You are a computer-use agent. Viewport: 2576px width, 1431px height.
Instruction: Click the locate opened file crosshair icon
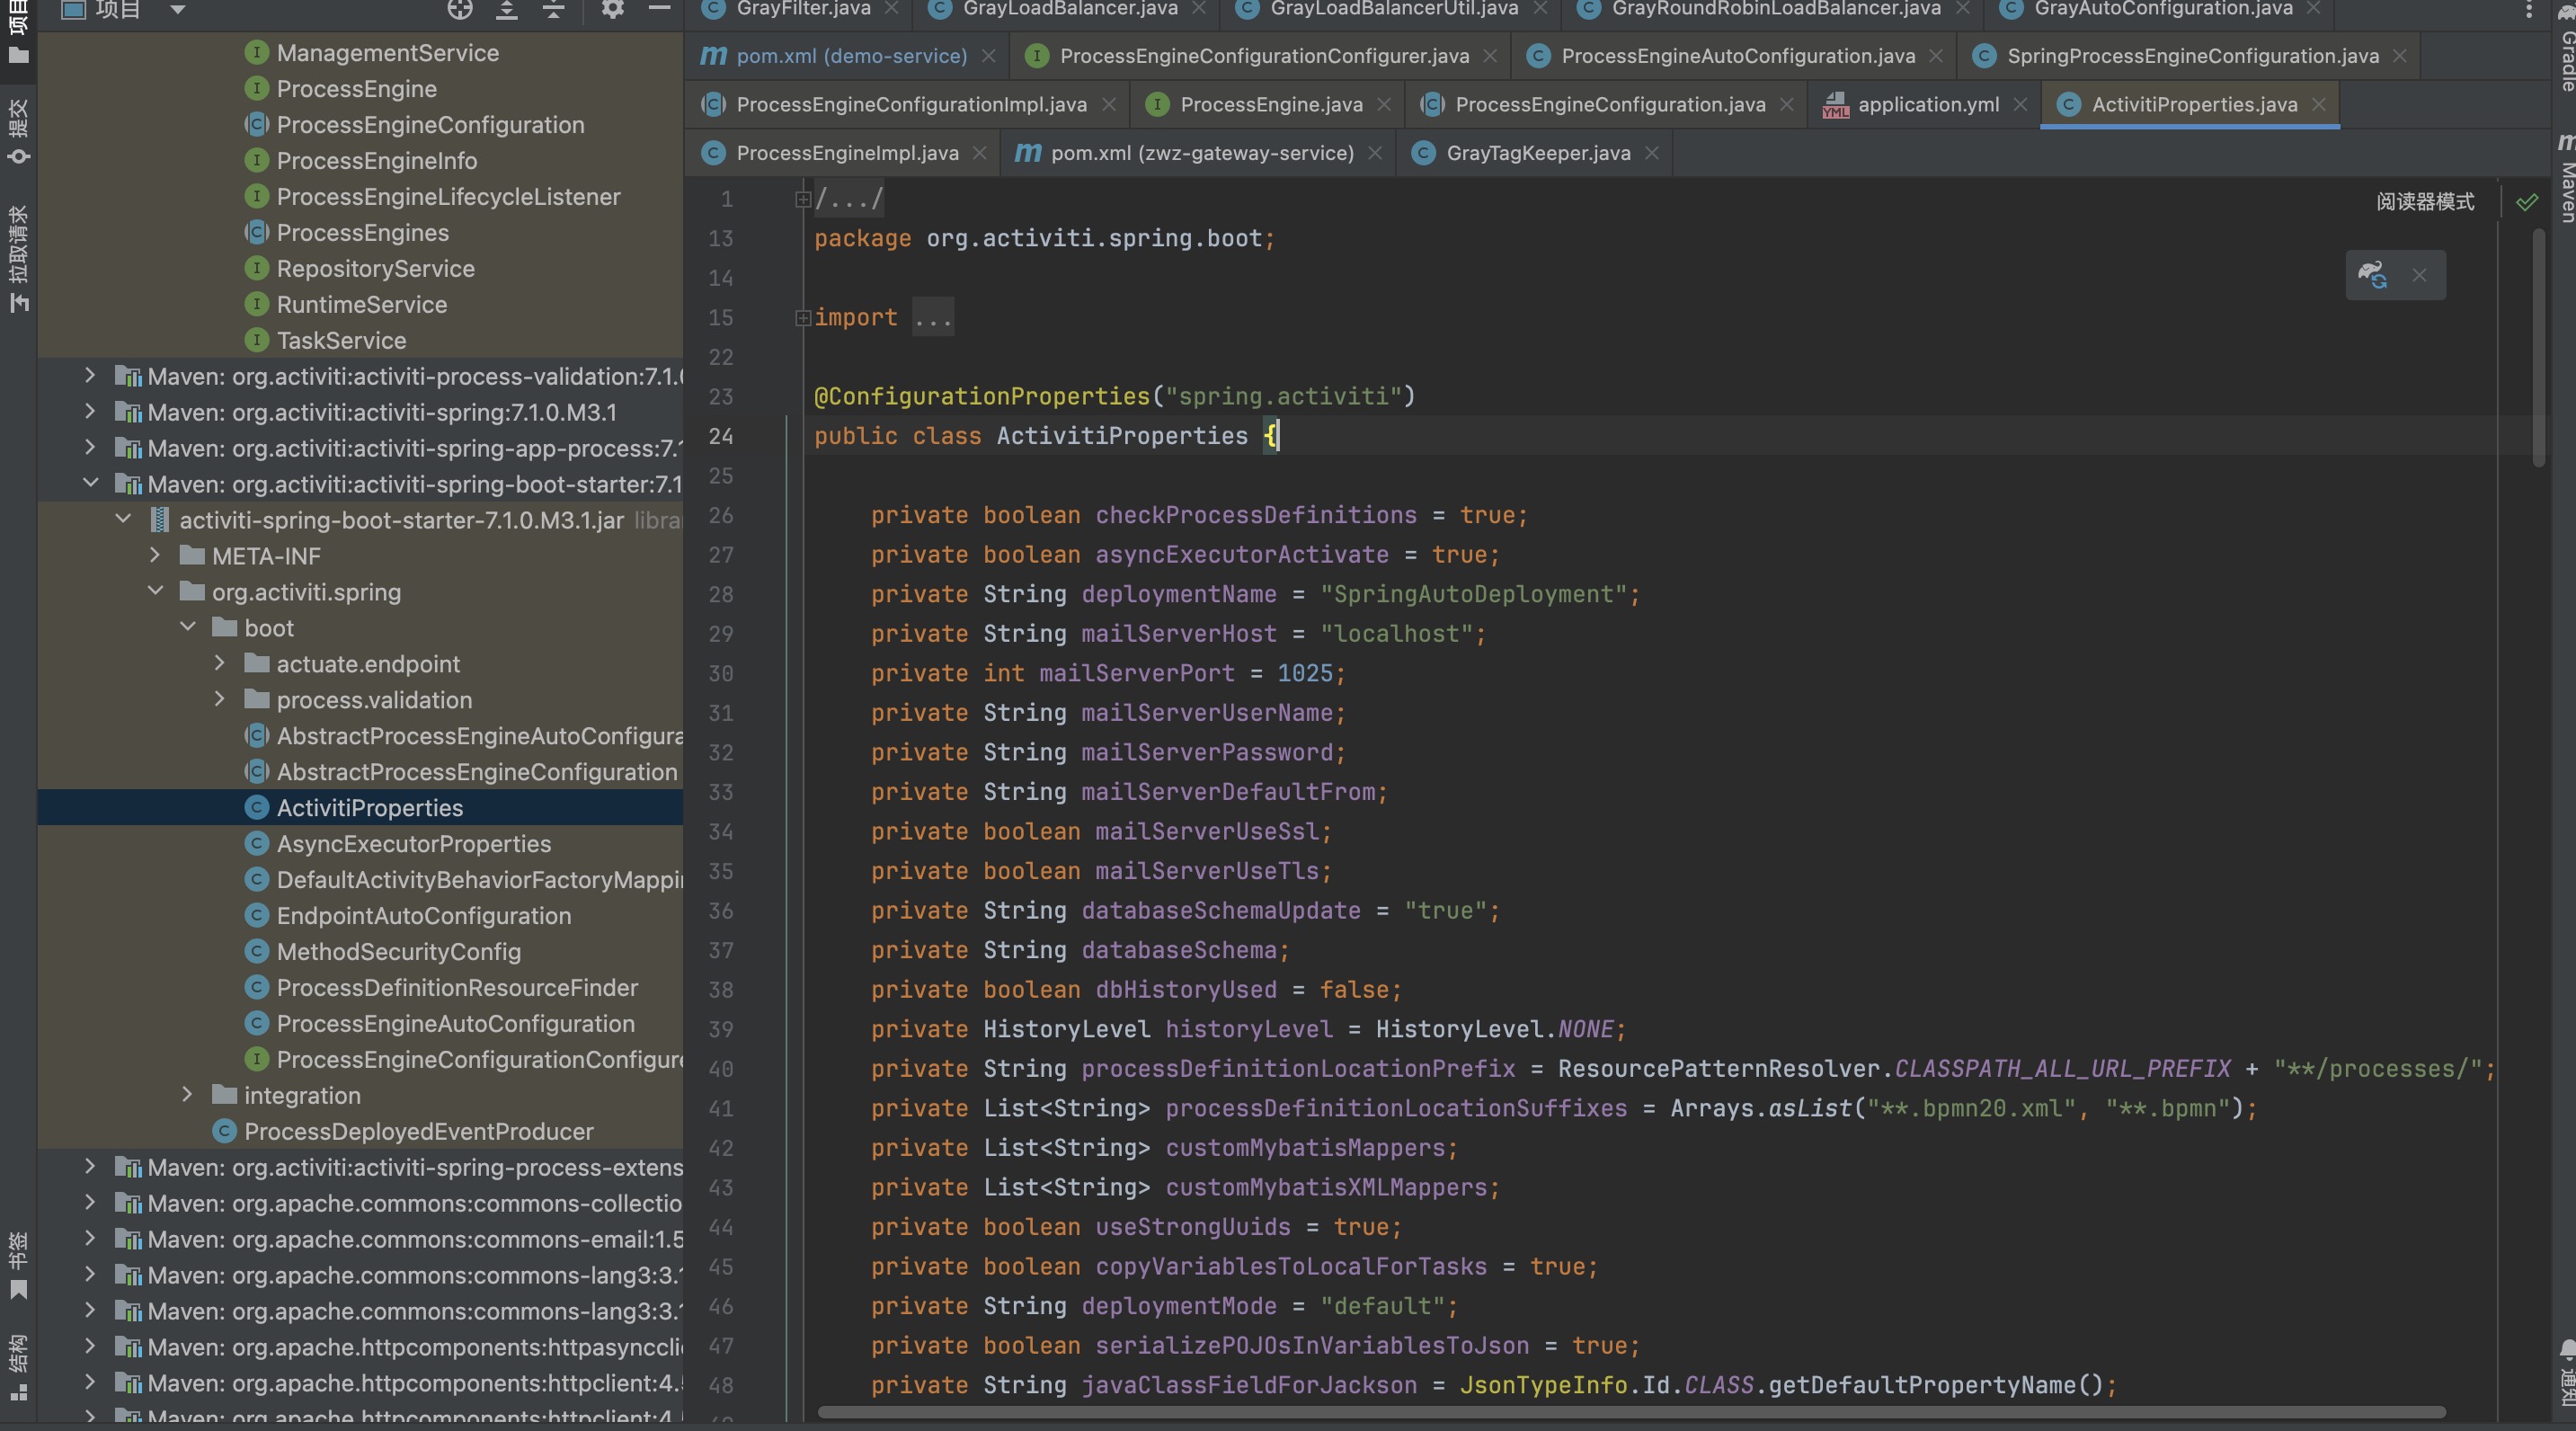tap(459, 10)
